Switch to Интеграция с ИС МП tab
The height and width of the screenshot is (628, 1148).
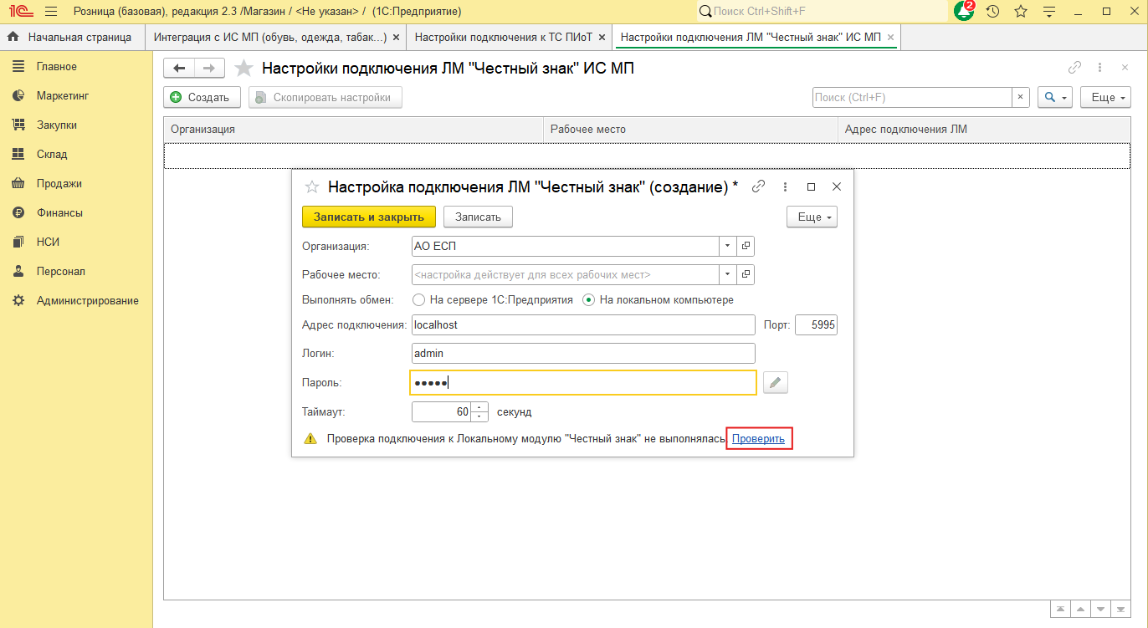[269, 38]
